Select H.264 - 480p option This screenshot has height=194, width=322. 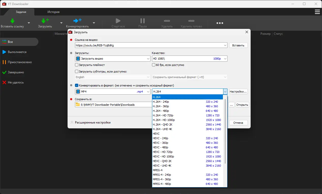[x=188, y=111]
